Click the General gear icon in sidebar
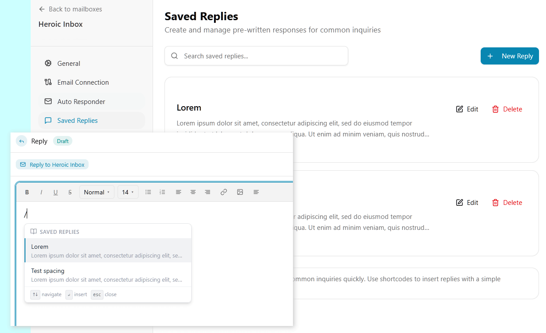 pyautogui.click(x=48, y=63)
